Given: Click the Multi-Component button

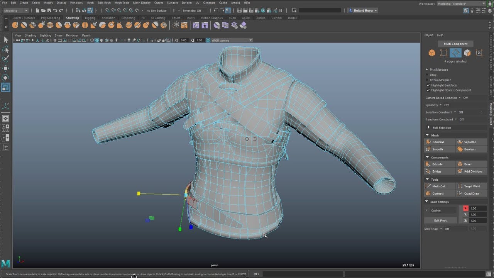Looking at the screenshot, I should pos(455,44).
